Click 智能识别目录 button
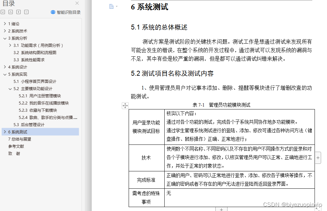Image resolution: width=327 pixels, height=211 pixels. pos(66,12)
